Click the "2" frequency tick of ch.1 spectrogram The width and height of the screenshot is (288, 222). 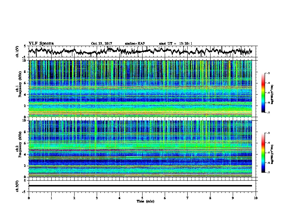pyautogui.click(x=26, y=106)
